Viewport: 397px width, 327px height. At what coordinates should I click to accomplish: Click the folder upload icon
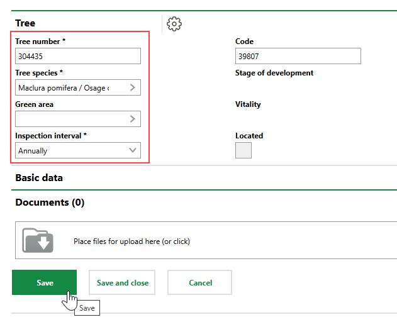point(38,240)
